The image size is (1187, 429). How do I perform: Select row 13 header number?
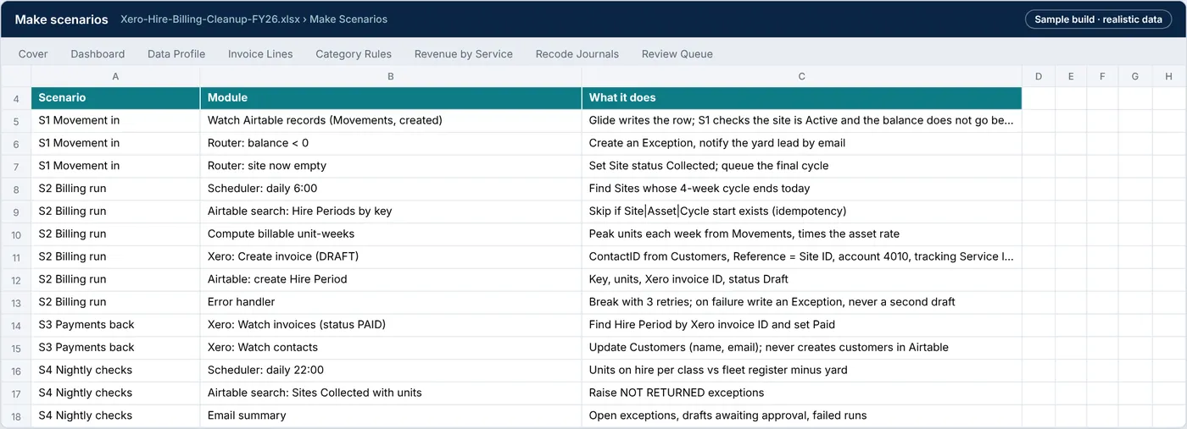16,302
